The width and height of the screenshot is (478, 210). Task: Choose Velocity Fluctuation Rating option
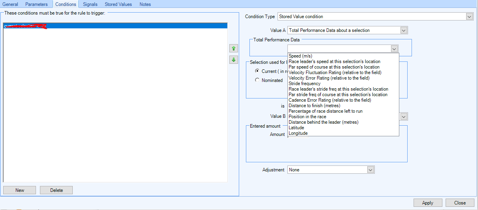pyautogui.click(x=343, y=72)
